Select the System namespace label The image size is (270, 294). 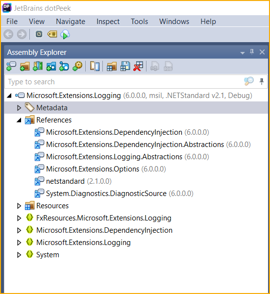point(48,255)
